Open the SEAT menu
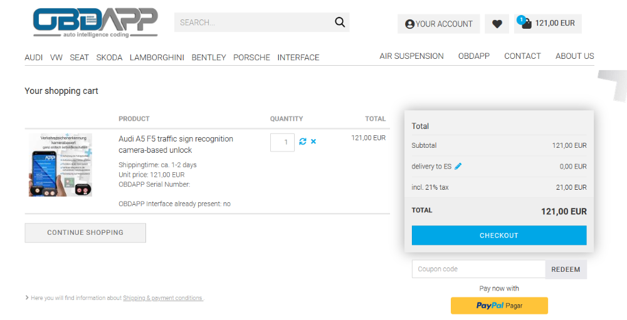 (79, 58)
